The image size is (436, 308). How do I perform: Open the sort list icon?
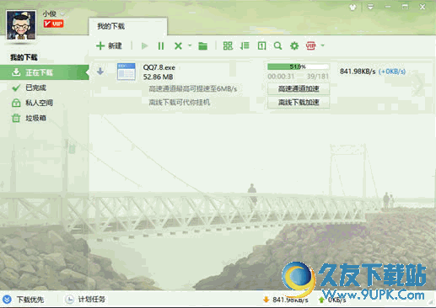(245, 45)
